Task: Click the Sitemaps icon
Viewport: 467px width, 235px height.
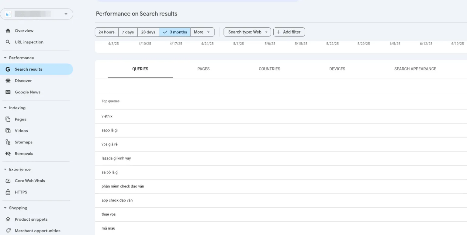Action: [x=8, y=142]
